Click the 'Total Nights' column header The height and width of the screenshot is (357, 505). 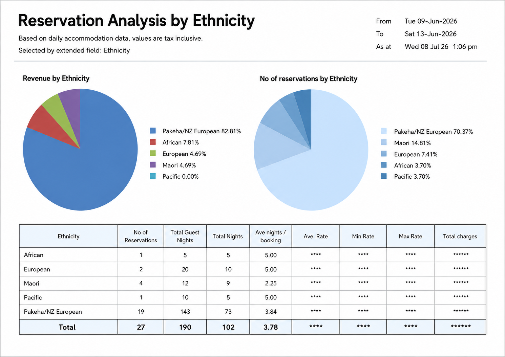[228, 236]
